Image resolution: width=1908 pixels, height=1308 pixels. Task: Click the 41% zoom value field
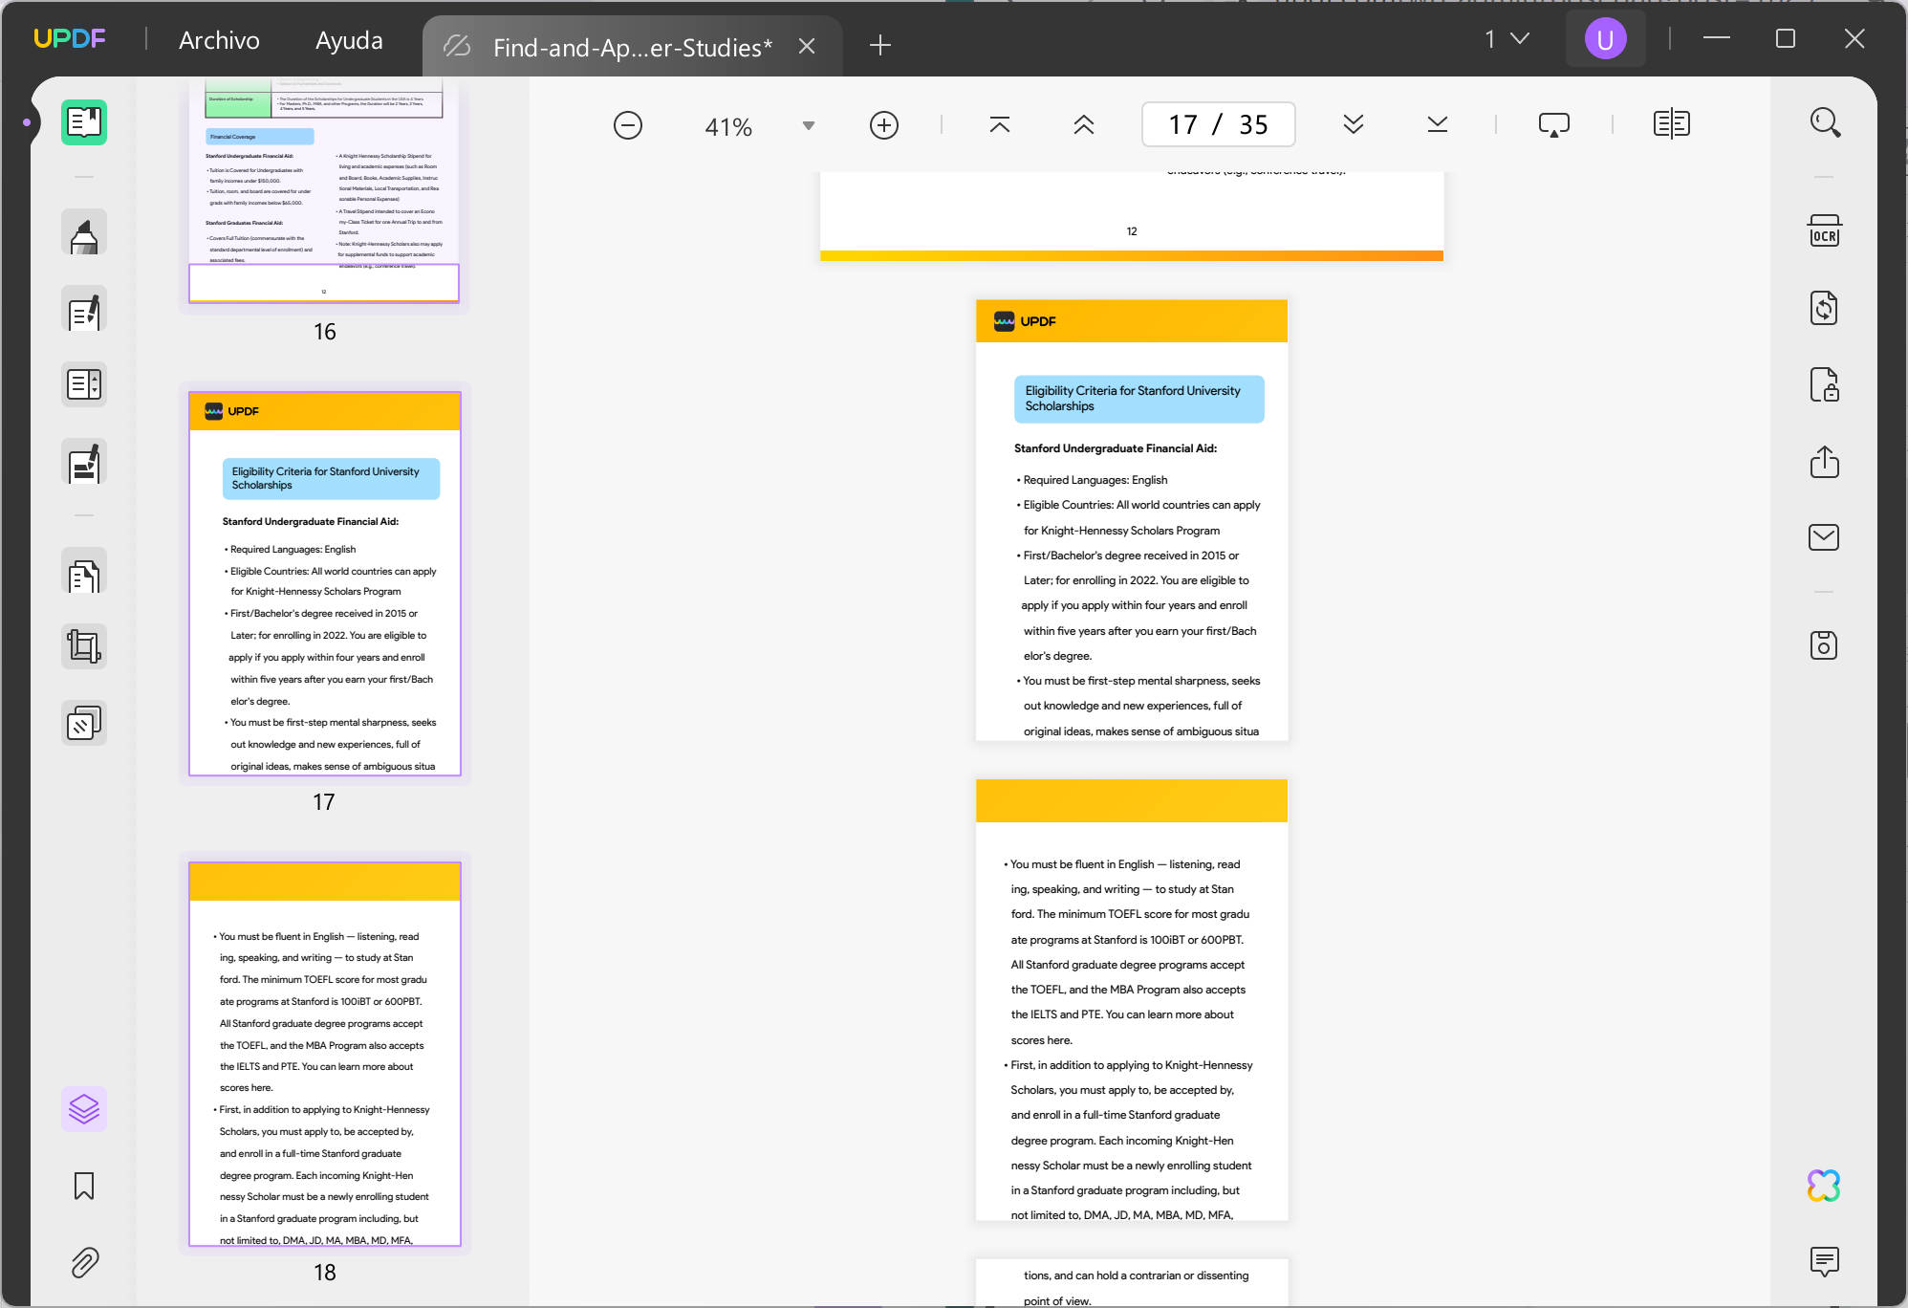[x=728, y=126]
